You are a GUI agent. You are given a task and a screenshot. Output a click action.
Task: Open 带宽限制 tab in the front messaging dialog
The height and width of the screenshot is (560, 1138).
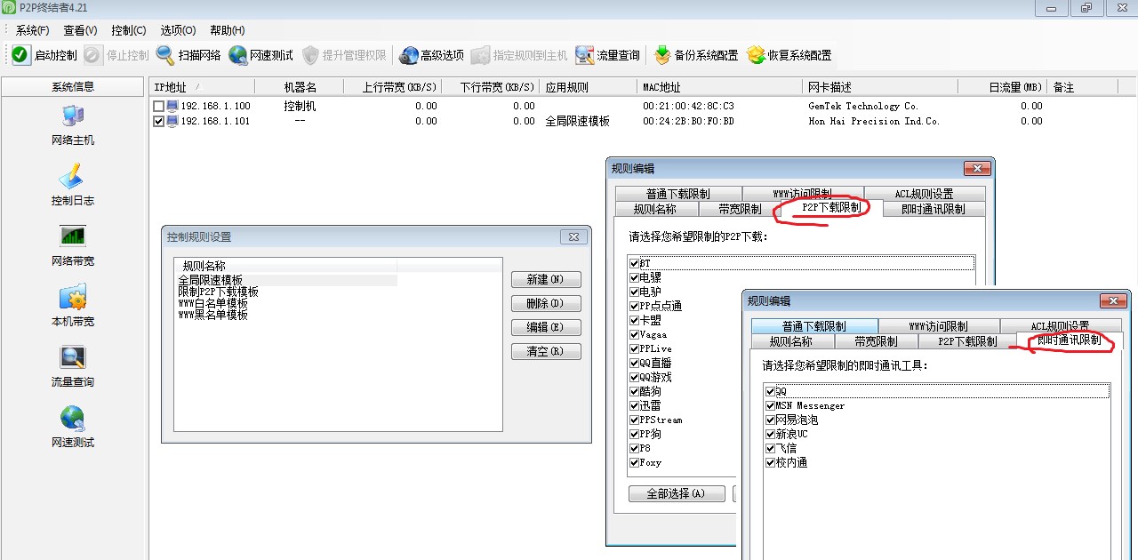click(x=876, y=341)
